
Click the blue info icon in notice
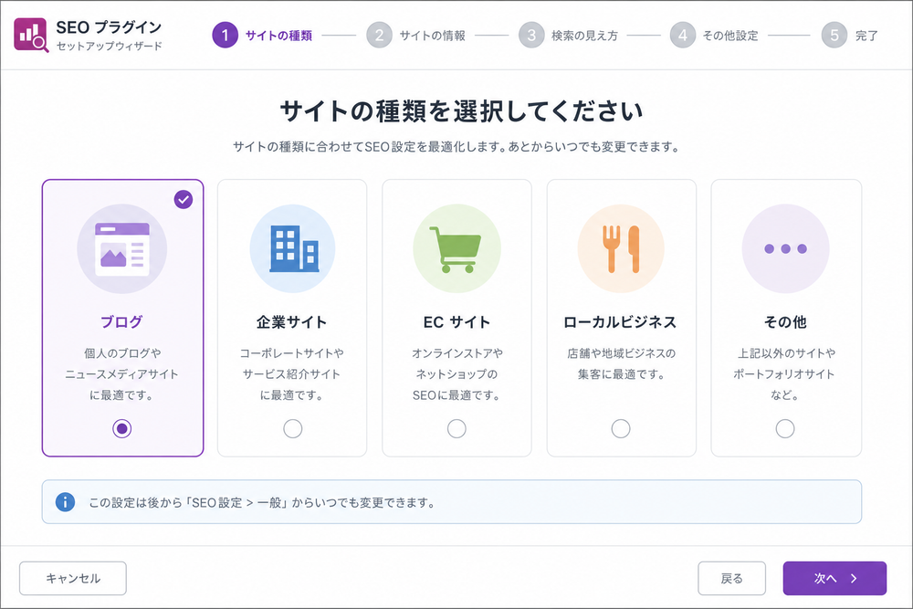pos(65,502)
